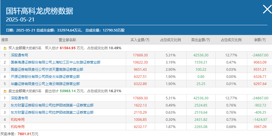Close the 龙虎榜数据 dialog with X
The width and height of the screenshot is (272, 136).
267,9
